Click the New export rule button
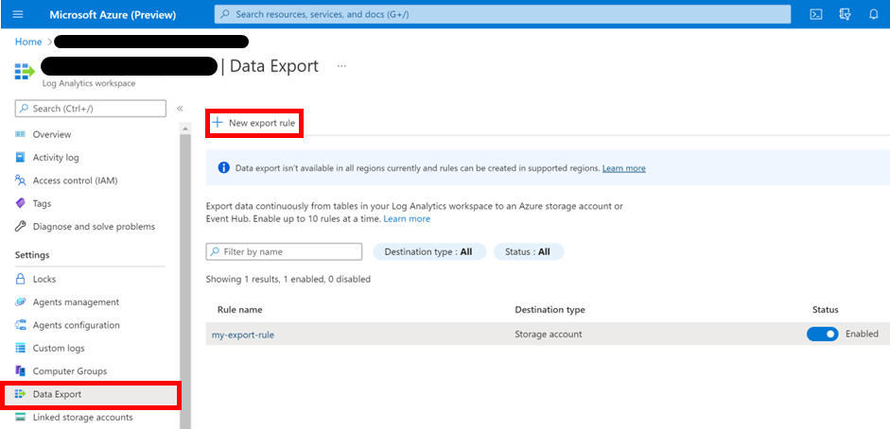 point(254,123)
